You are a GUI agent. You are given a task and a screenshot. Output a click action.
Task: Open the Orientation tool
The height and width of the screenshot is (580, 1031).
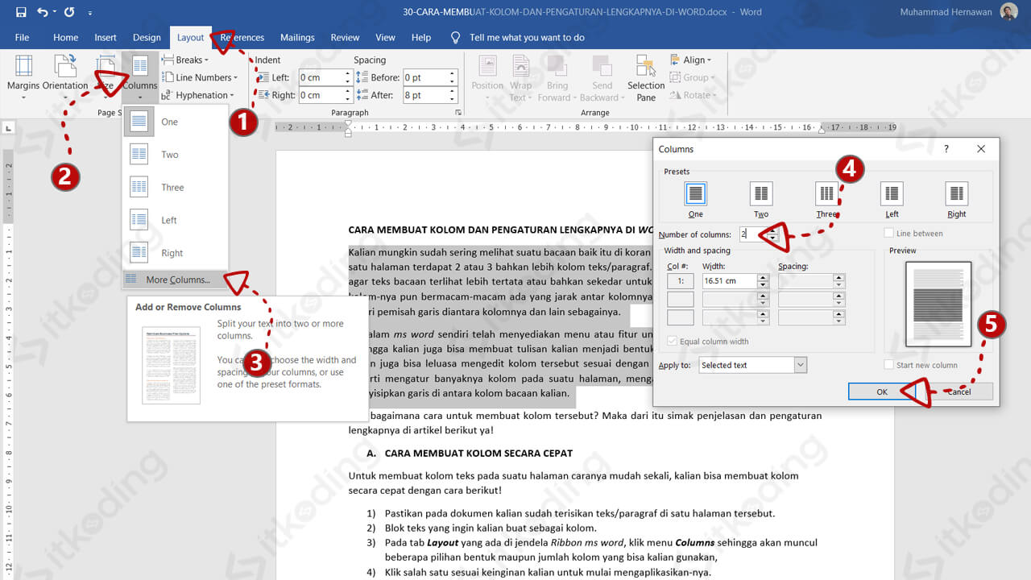[65, 77]
